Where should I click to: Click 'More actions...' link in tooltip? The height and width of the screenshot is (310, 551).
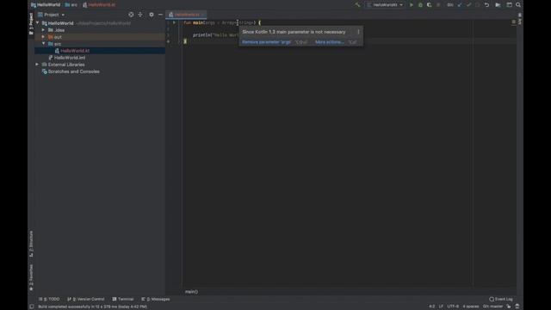[x=329, y=42]
